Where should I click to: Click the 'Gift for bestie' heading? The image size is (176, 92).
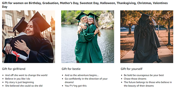71,69
